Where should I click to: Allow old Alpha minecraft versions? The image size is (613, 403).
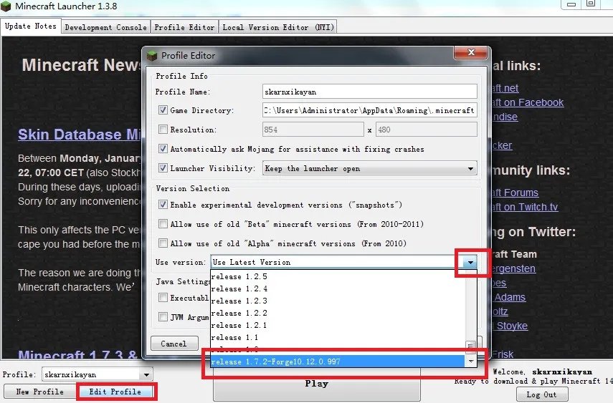(x=163, y=243)
